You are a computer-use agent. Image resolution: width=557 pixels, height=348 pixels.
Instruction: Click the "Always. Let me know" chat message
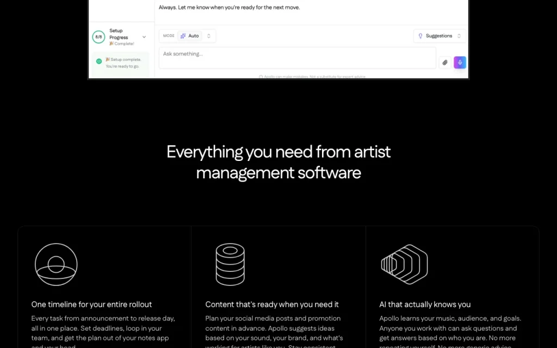(x=229, y=7)
